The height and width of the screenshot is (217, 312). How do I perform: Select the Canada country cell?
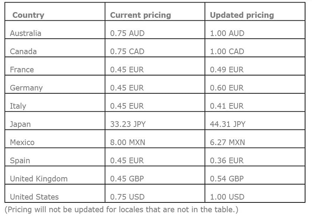pyautogui.click(x=23, y=51)
